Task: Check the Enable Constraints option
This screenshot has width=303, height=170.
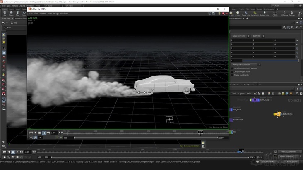Action: [232, 75]
